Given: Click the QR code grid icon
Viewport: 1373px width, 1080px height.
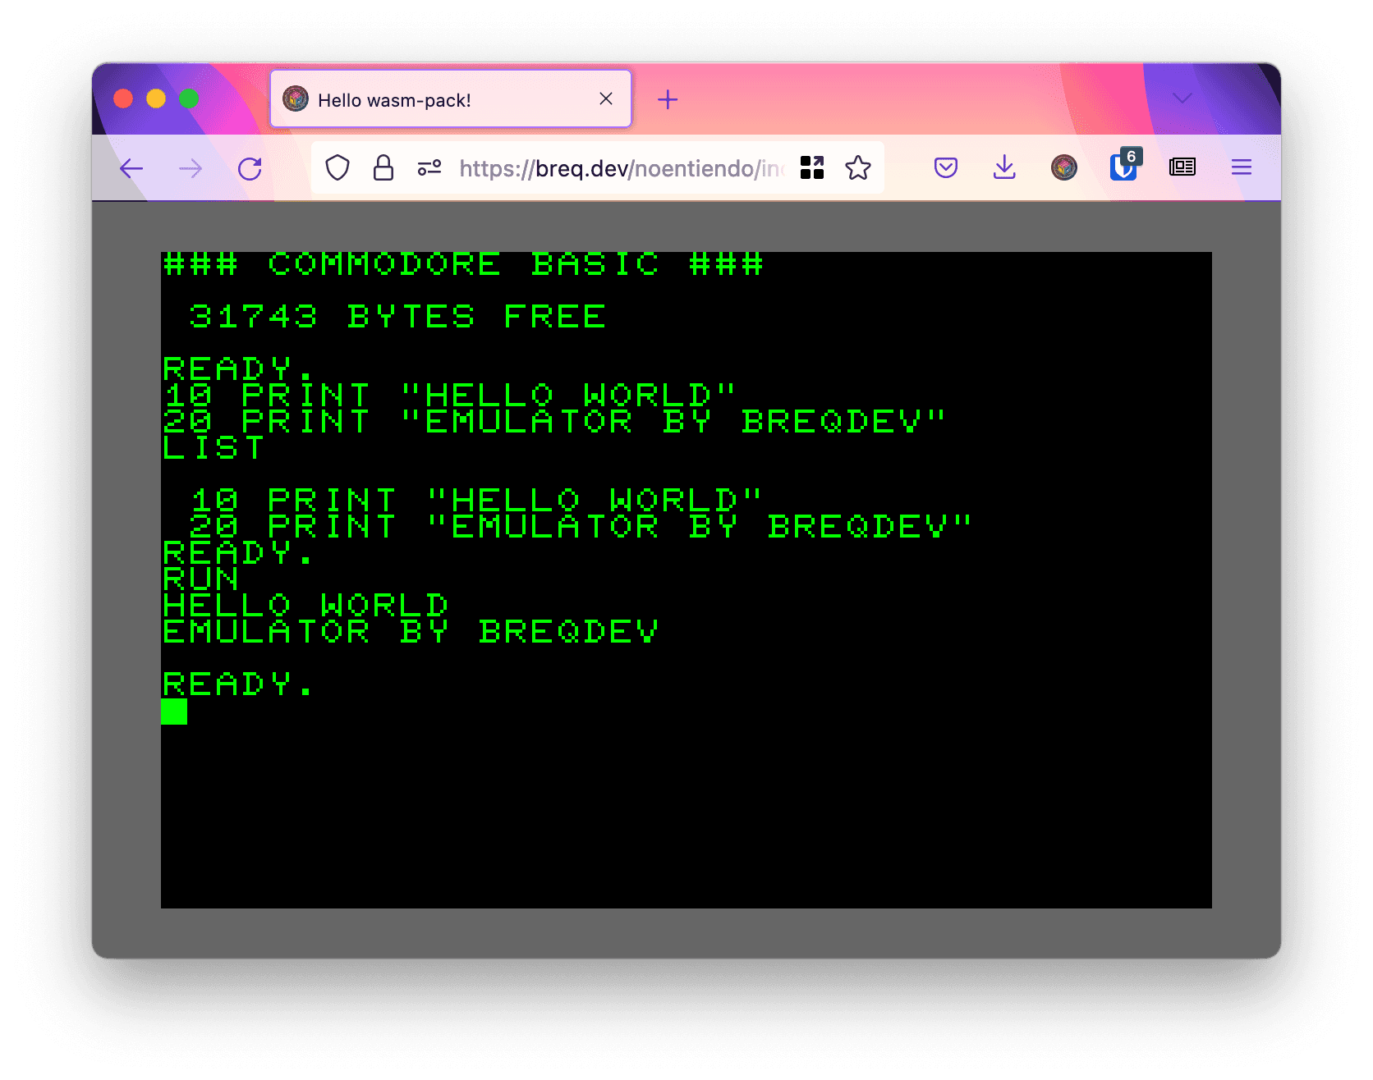Looking at the screenshot, I should (x=812, y=168).
